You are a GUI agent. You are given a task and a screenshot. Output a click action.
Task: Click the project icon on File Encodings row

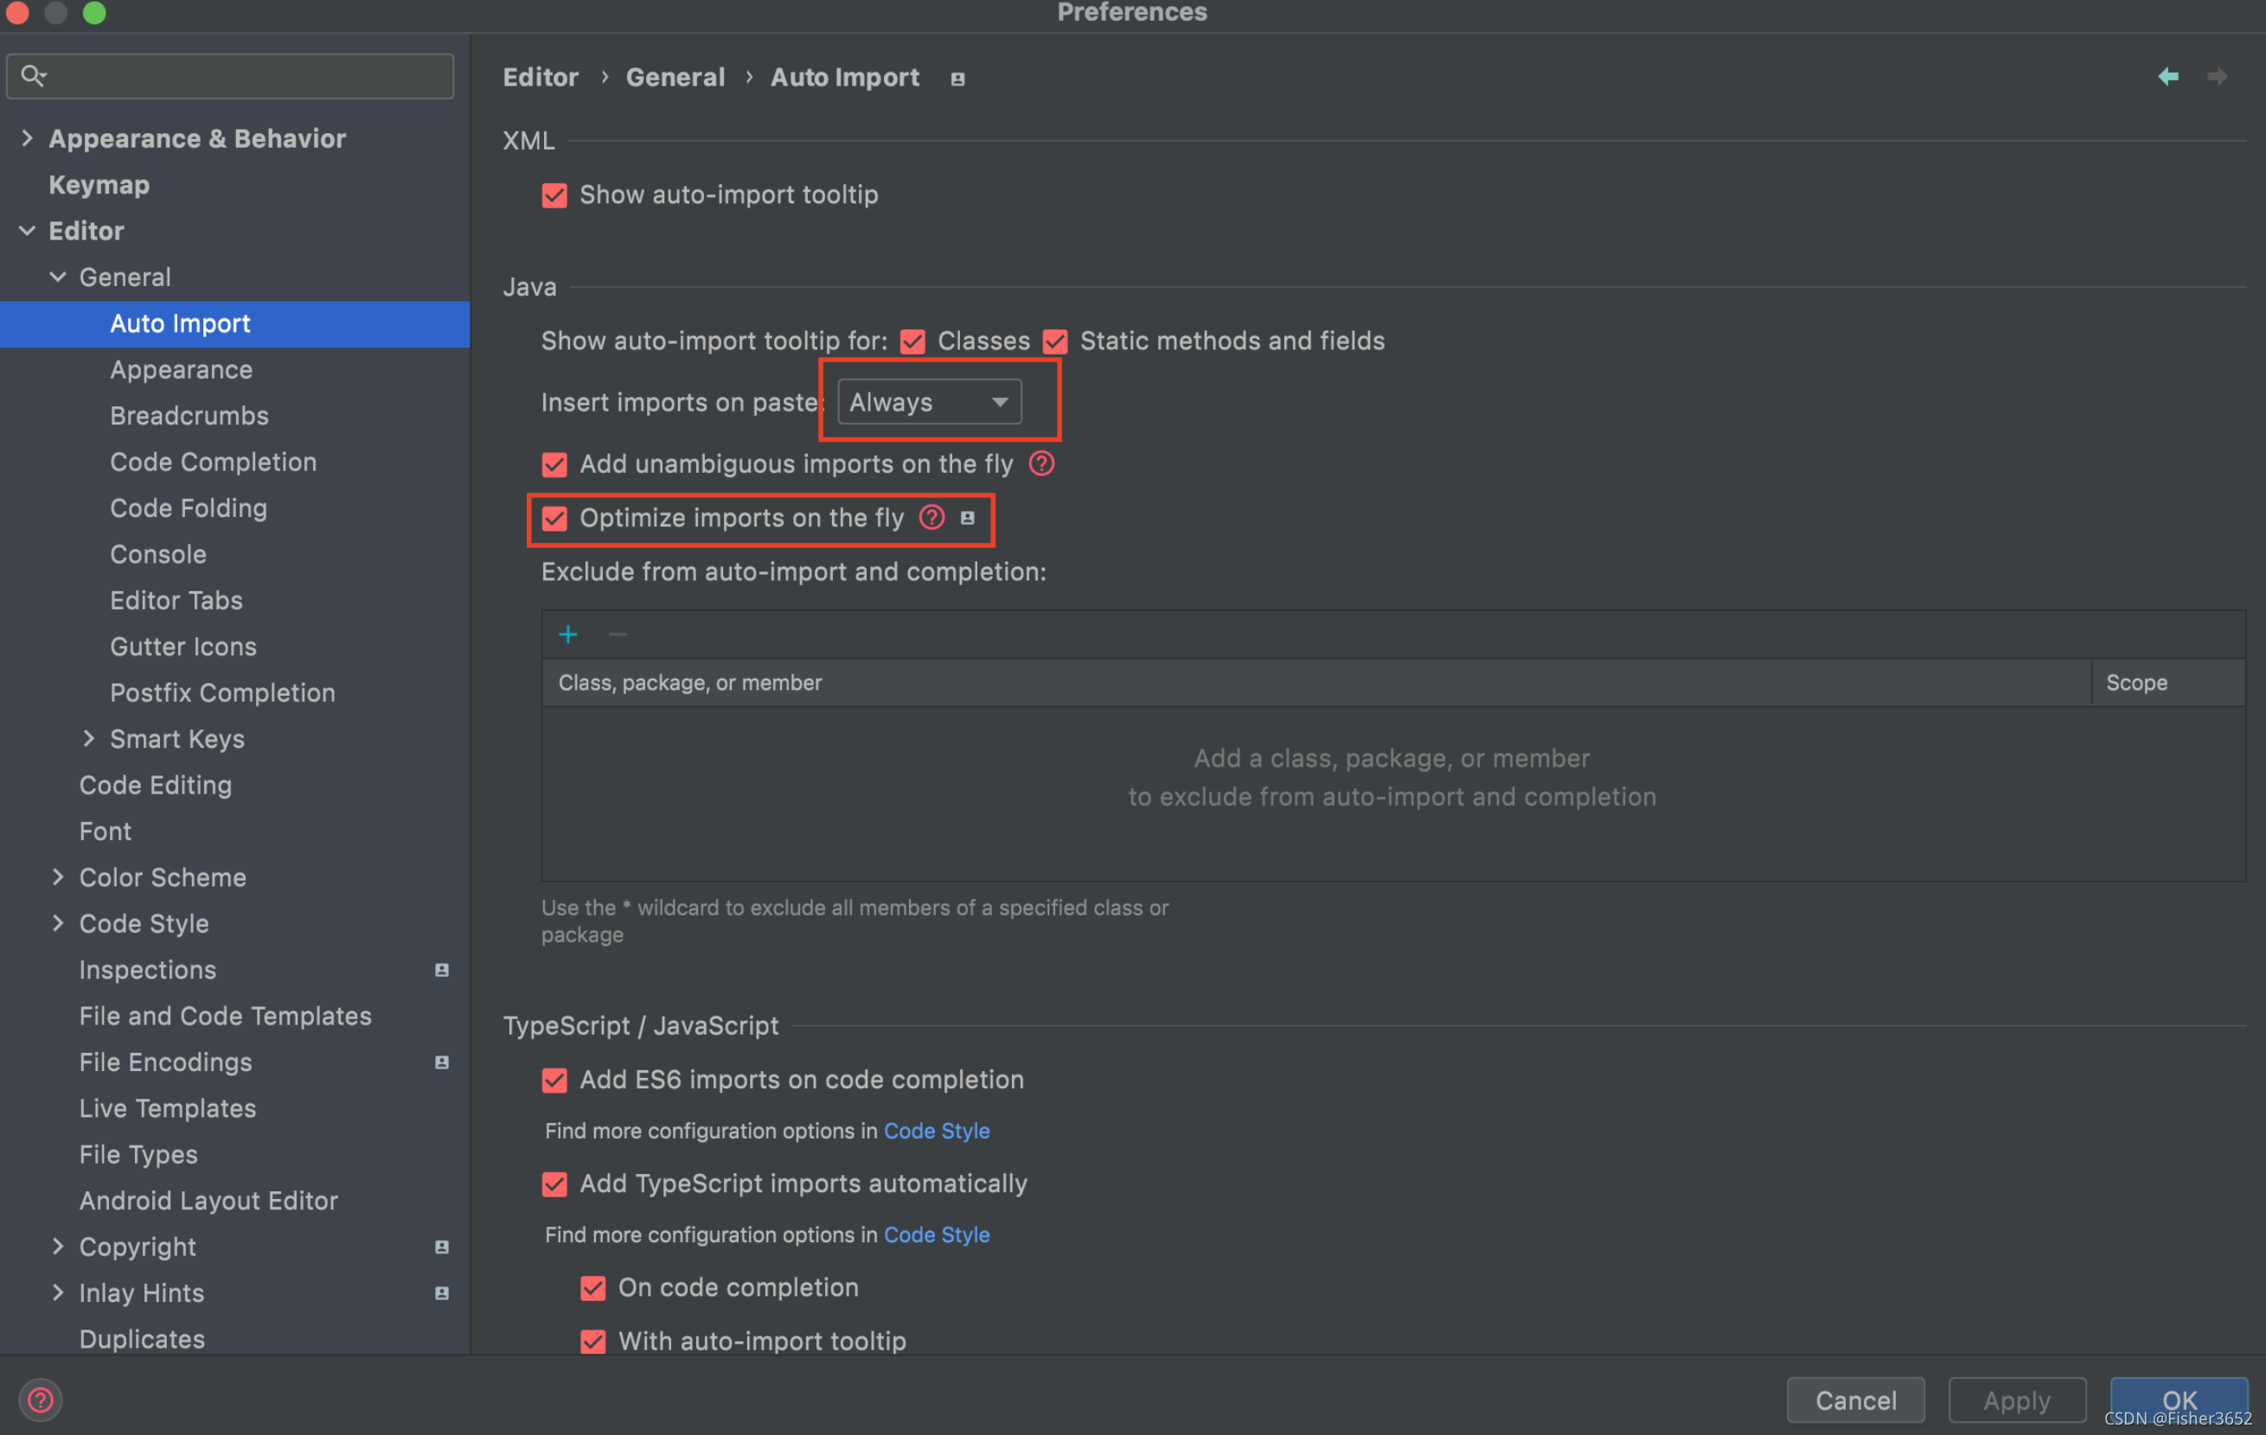tap(441, 1062)
